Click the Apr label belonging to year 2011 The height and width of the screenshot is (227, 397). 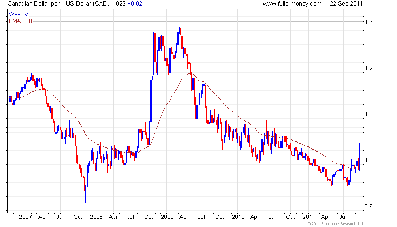point(326,217)
